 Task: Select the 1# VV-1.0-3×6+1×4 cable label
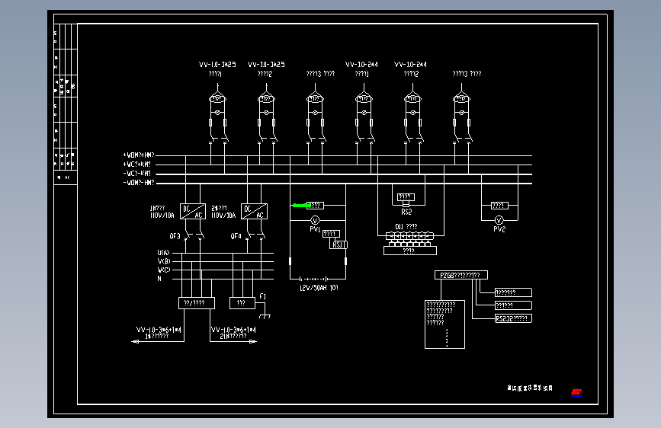[159, 333]
